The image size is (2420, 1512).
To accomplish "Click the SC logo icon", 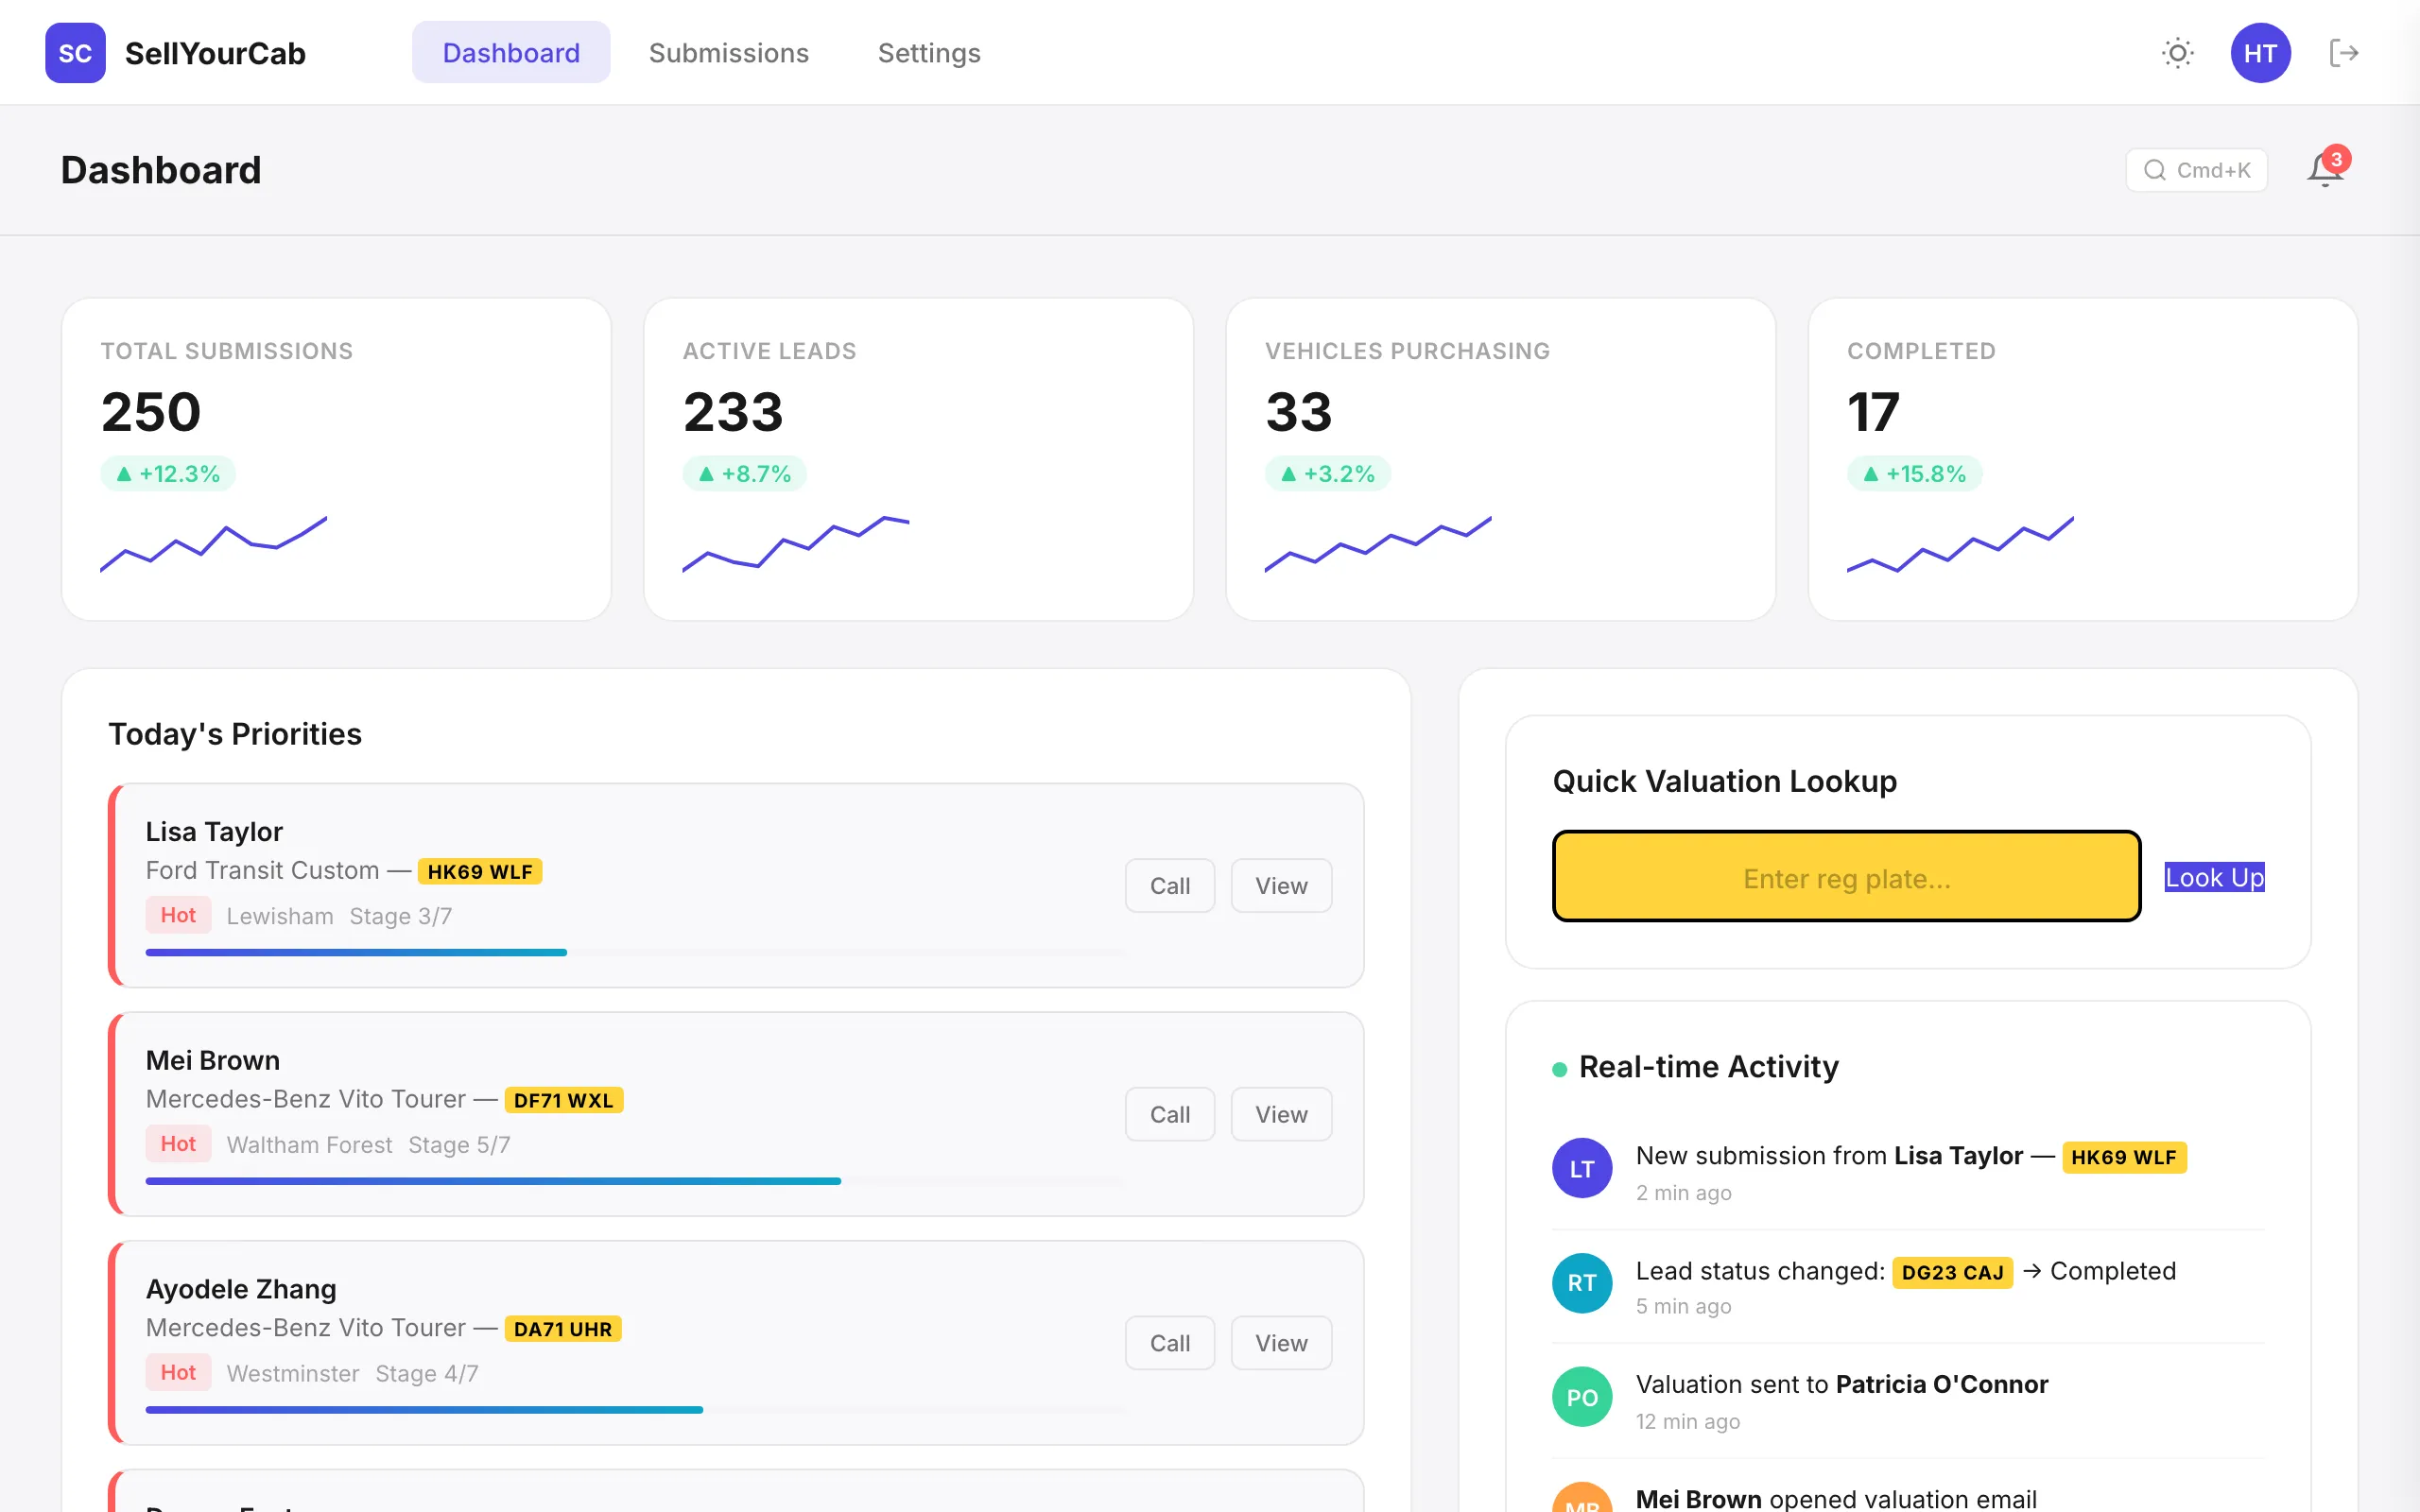I will point(75,53).
